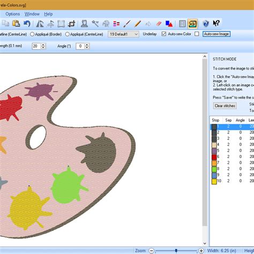Select Appliqué (Border) radio button
Viewport: 254px width, 254px height.
pyautogui.click(x=32, y=34)
